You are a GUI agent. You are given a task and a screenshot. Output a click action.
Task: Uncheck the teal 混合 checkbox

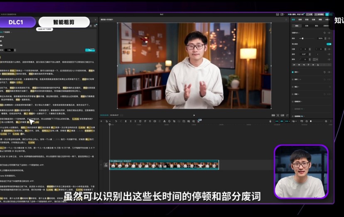tap(292, 72)
